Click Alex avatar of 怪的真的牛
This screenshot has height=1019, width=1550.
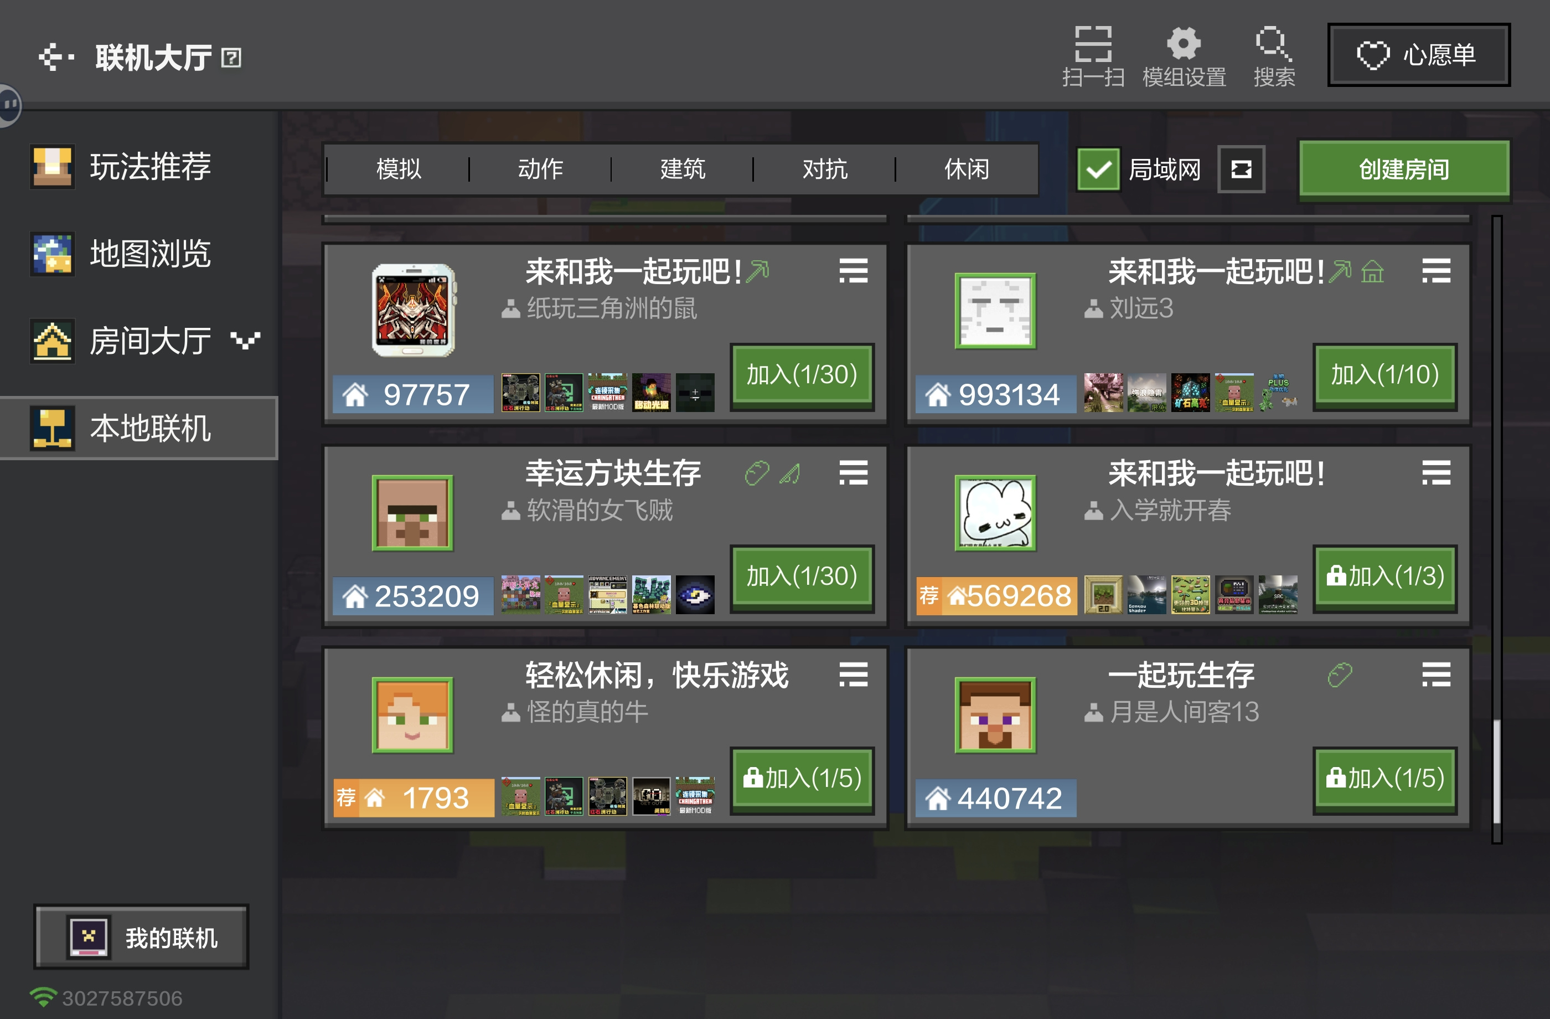412,715
